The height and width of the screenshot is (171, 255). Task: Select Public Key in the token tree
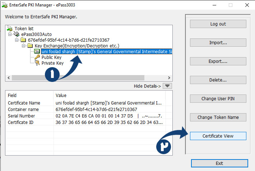pos(51,57)
